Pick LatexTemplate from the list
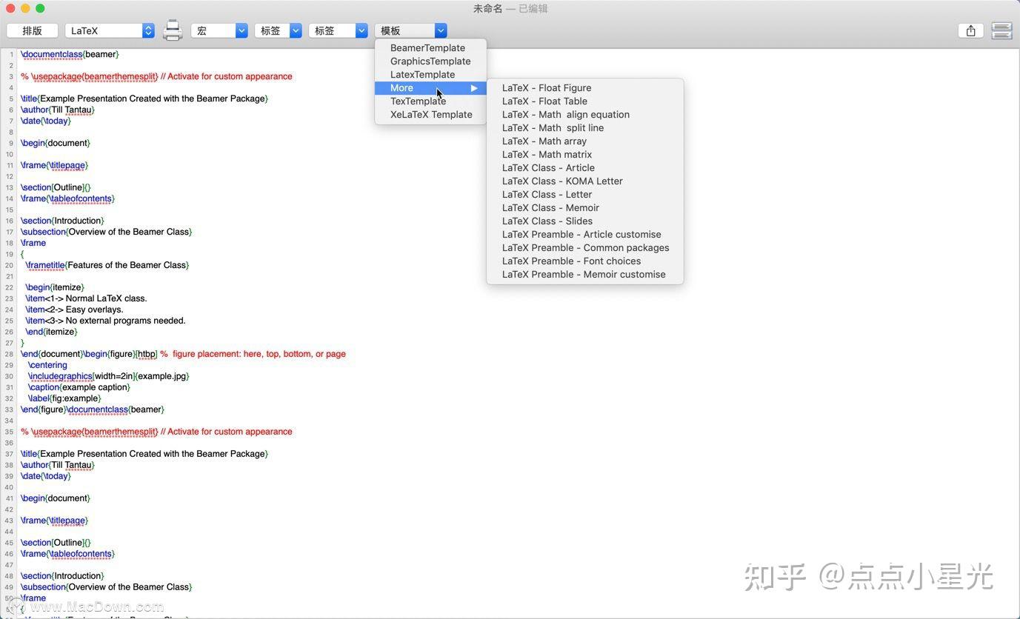 tap(430, 75)
